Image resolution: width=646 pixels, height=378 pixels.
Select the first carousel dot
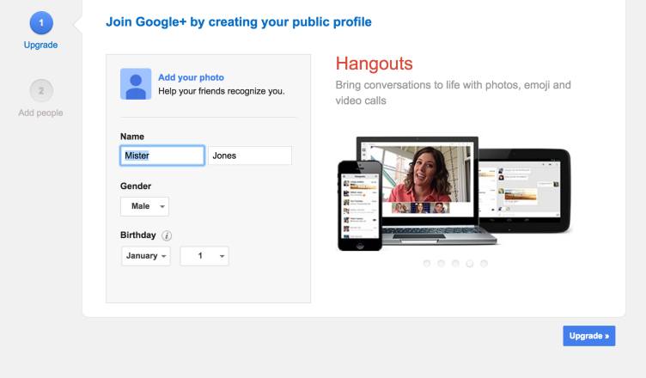427,264
